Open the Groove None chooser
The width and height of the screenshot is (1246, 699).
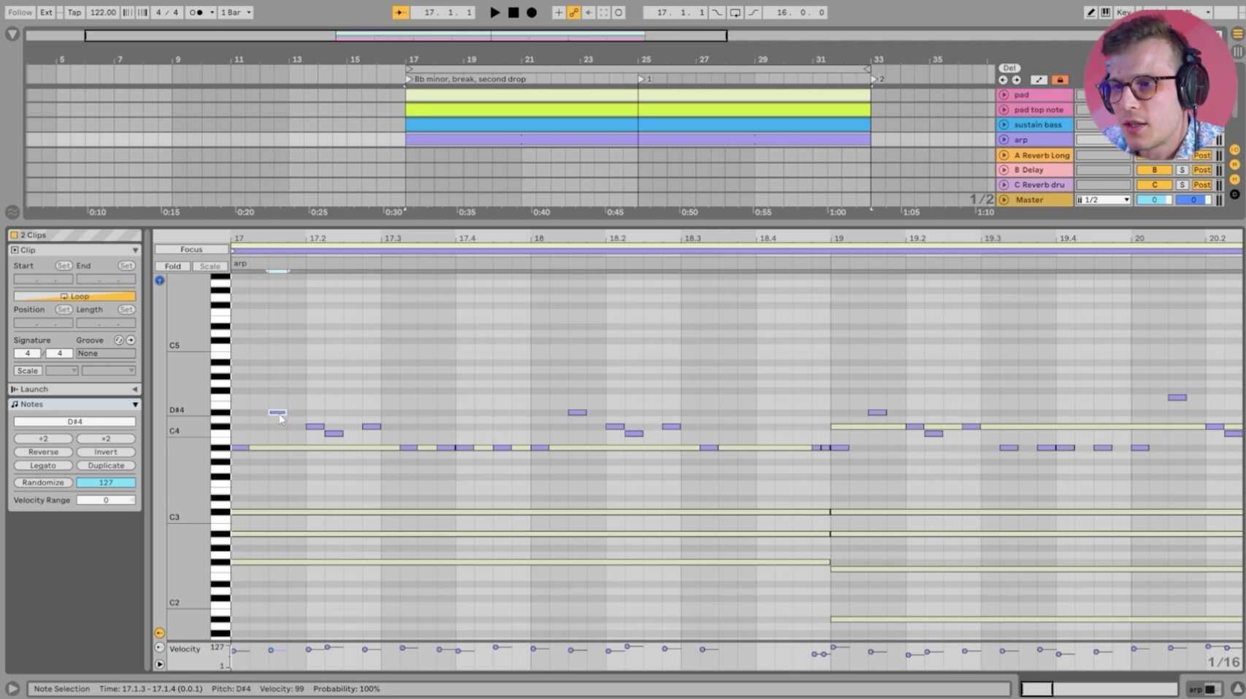[x=106, y=354]
